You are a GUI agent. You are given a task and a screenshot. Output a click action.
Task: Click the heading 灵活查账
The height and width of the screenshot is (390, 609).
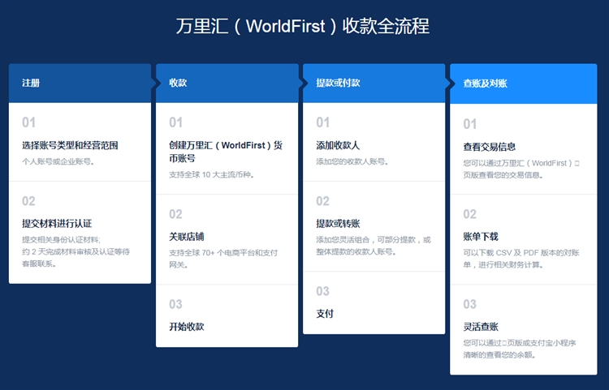point(481,327)
